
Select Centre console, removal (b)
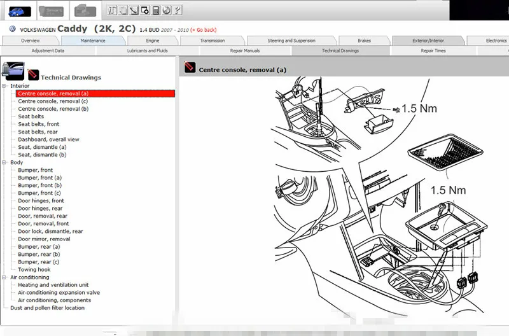coord(53,109)
